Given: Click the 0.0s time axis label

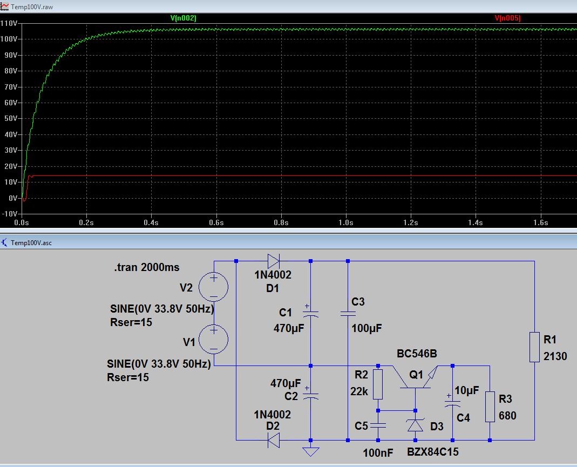Looking at the screenshot, I should (x=22, y=222).
